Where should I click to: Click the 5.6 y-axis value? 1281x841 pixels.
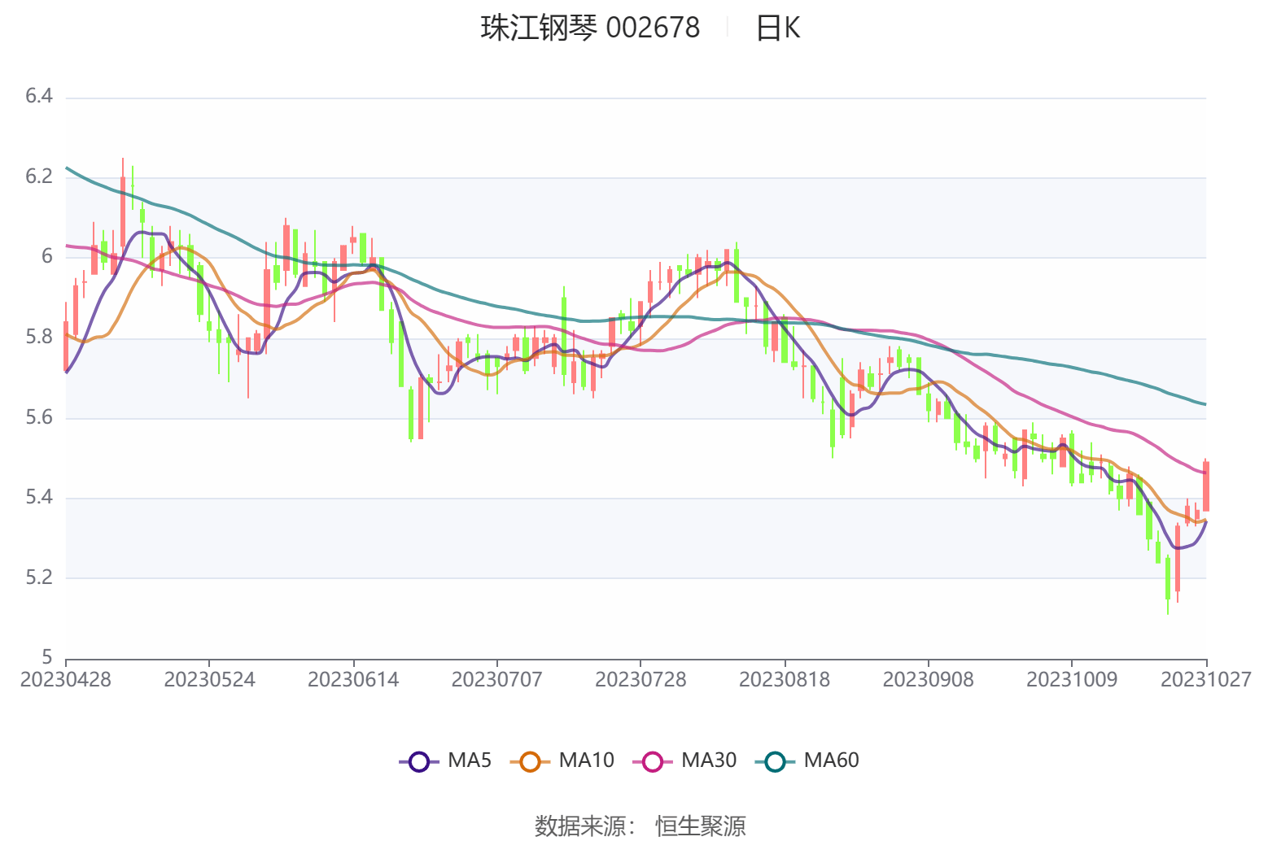(x=39, y=417)
